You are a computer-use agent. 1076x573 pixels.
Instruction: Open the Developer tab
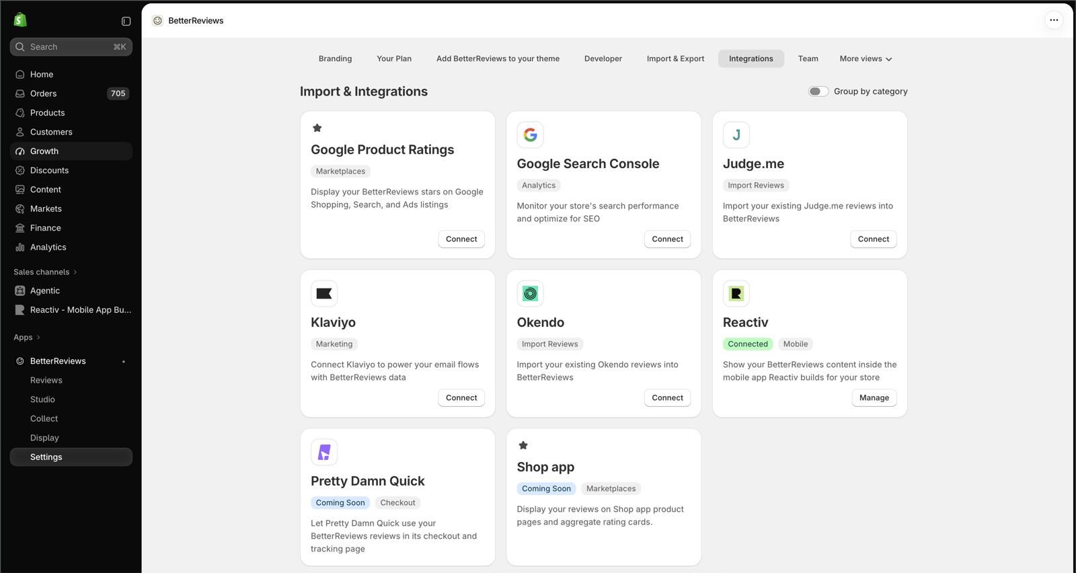603,59
